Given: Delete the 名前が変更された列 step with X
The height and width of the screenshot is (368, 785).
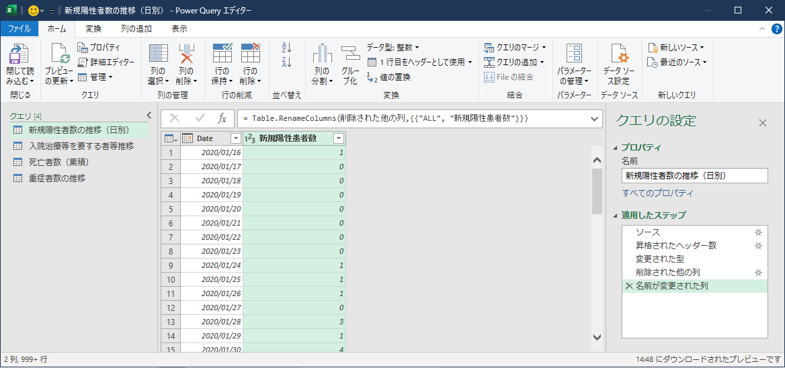Looking at the screenshot, I should coord(629,286).
